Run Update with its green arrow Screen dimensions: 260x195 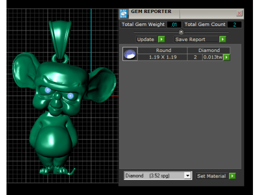tap(161, 39)
